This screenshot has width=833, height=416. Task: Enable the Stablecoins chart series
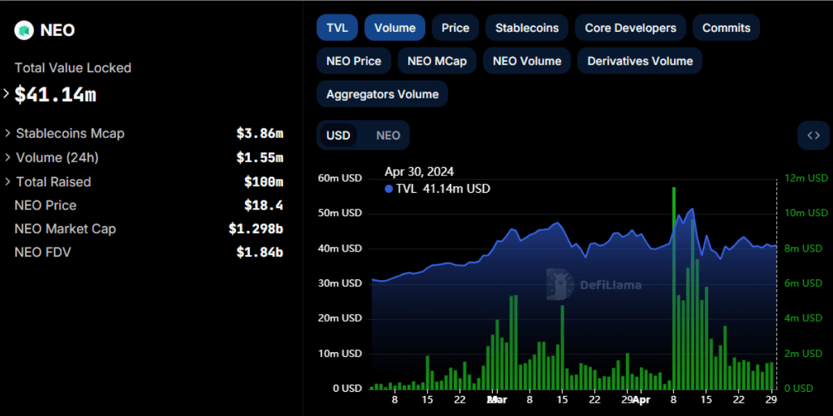527,28
